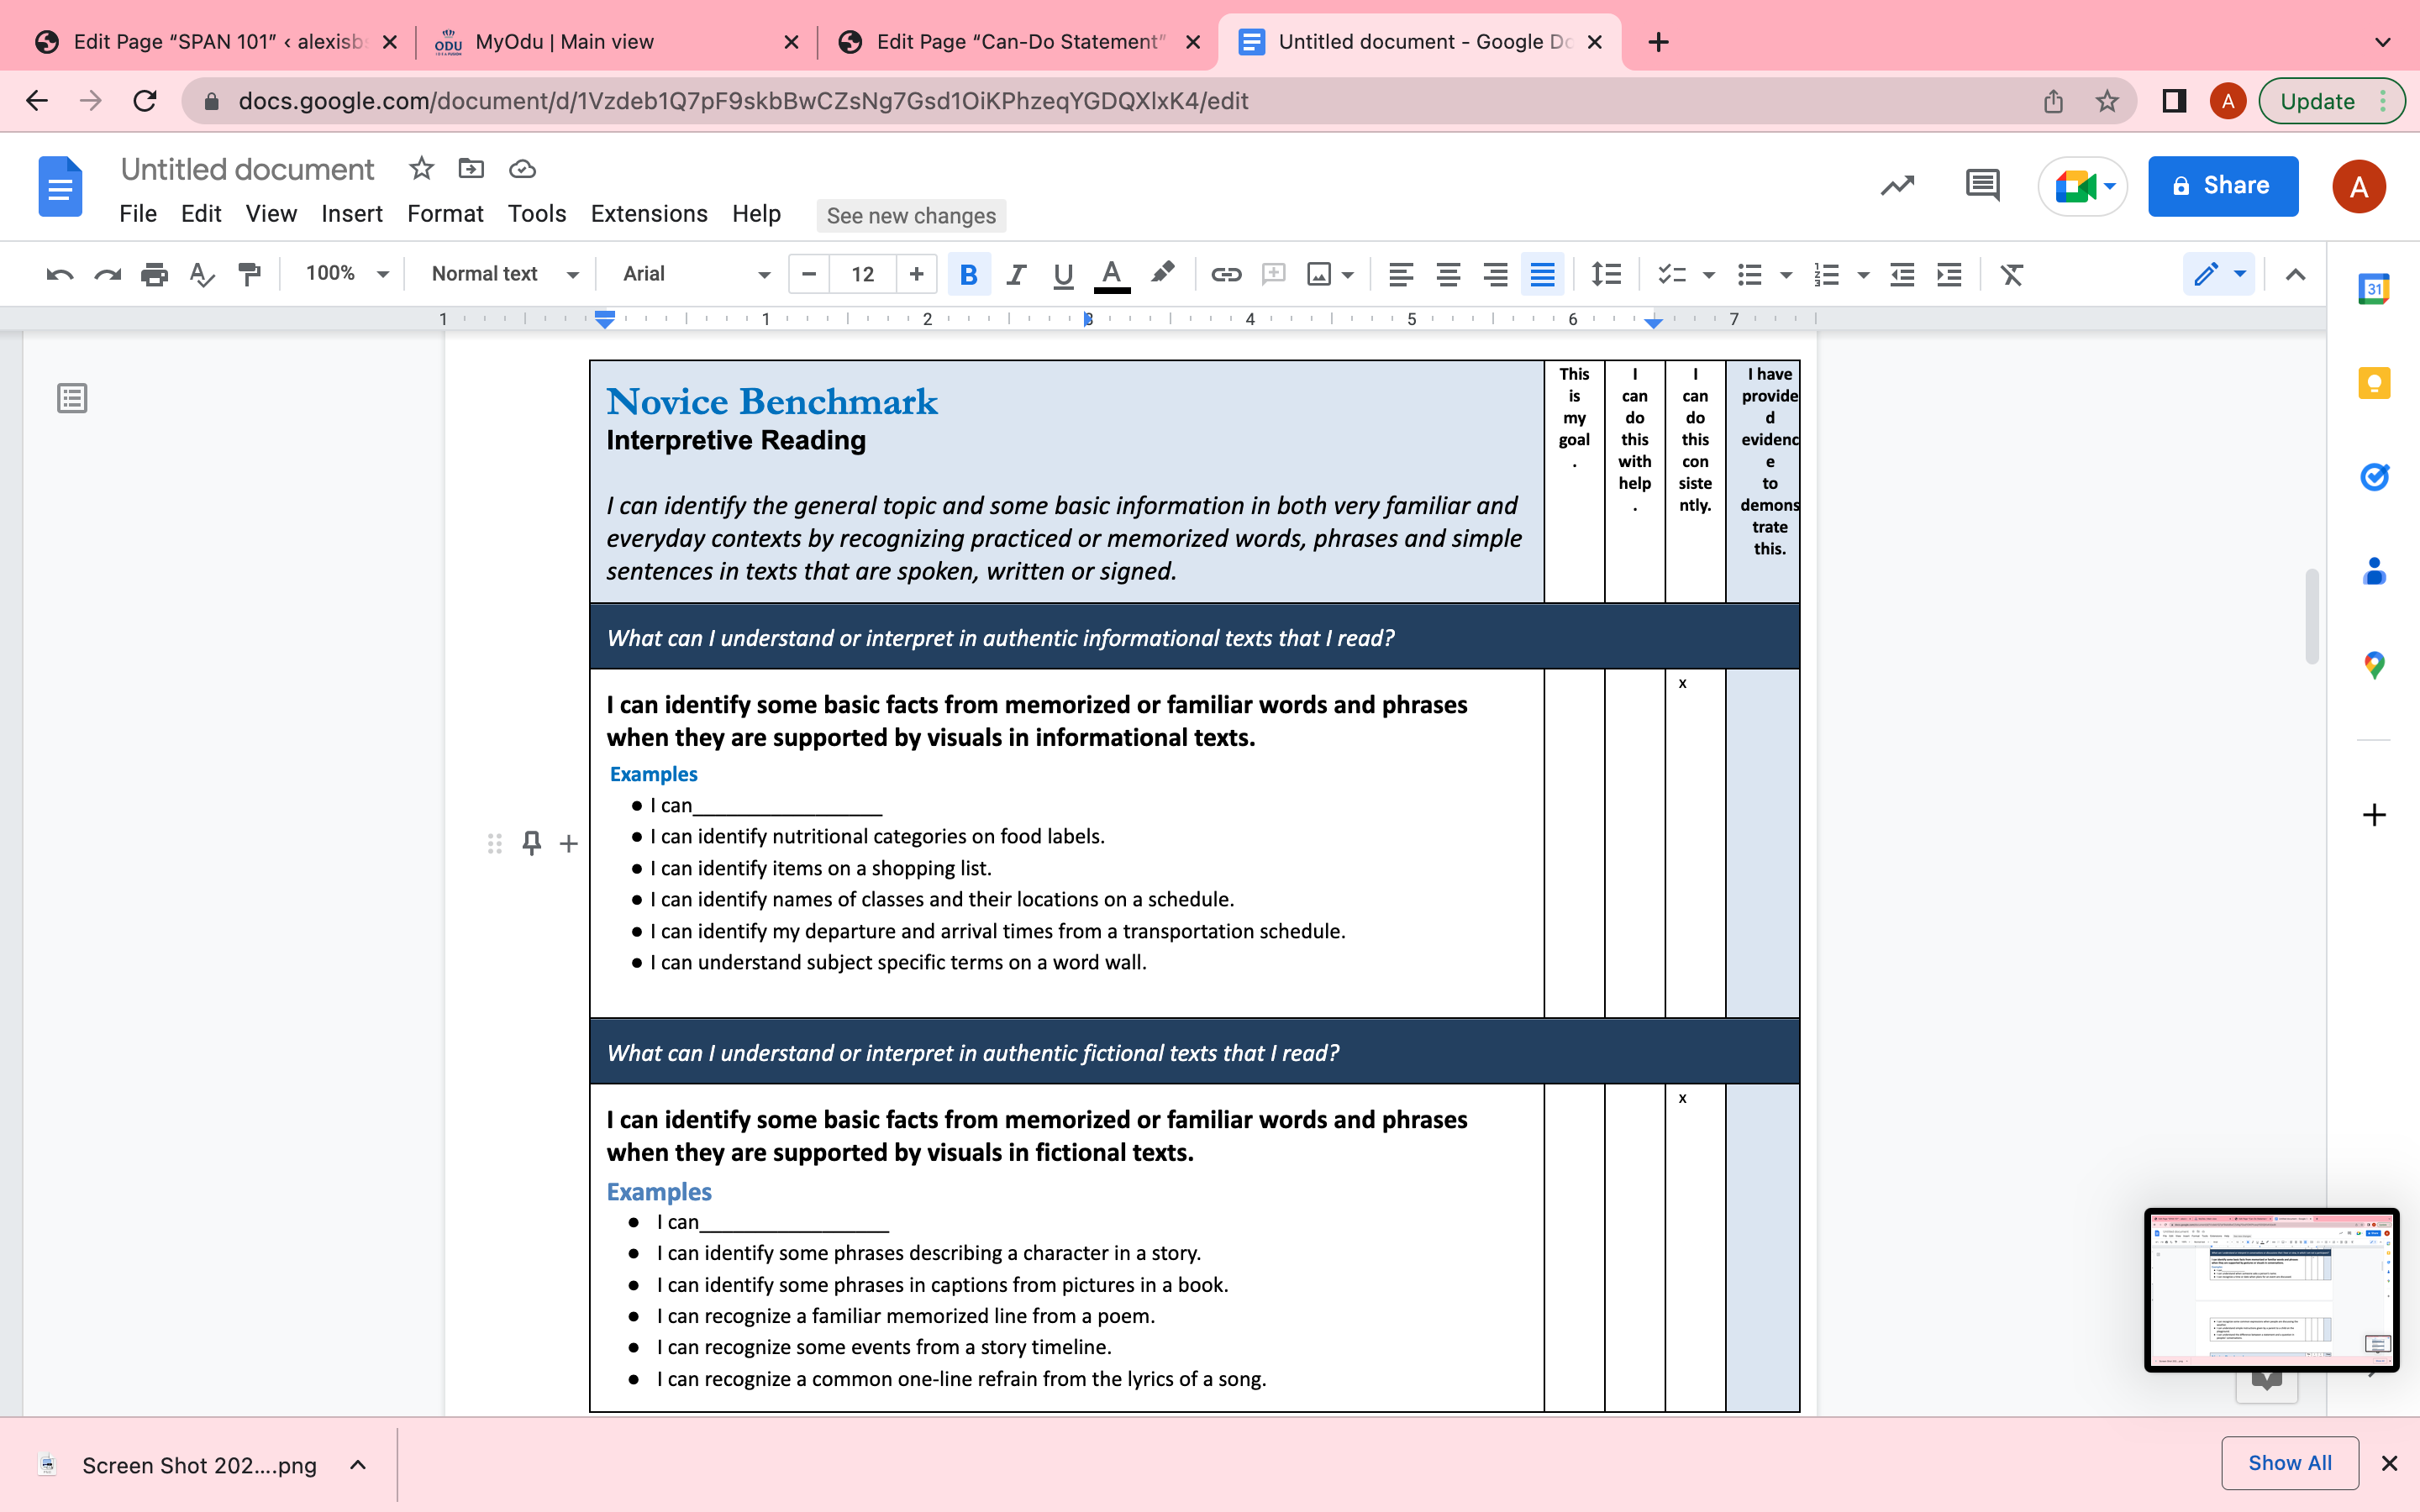
Task: Toggle Bold formatting button
Action: tap(968, 274)
